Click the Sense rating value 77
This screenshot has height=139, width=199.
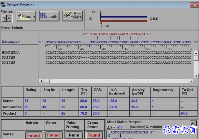pos(26,101)
